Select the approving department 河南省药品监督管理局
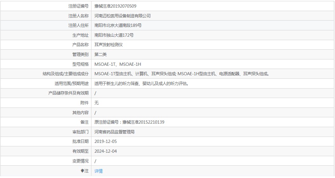Viewport: 335px width, 178px height. (115, 132)
